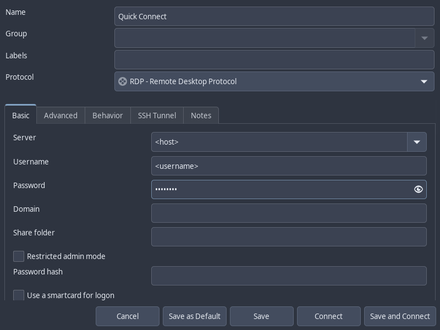Click Save as Default button
This screenshot has width=440, height=330.
[195, 316]
